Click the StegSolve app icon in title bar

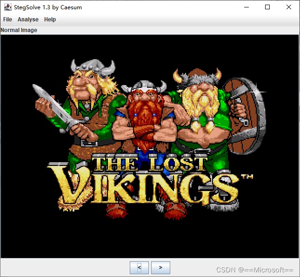click(8, 7)
